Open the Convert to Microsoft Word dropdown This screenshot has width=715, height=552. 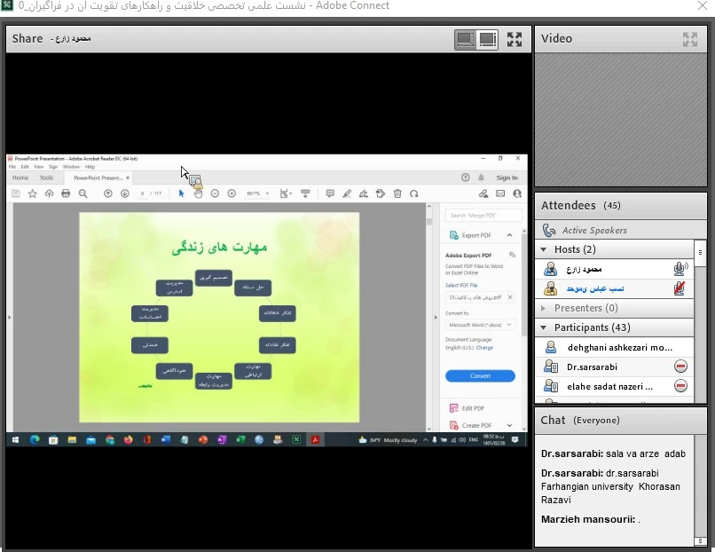coord(481,325)
